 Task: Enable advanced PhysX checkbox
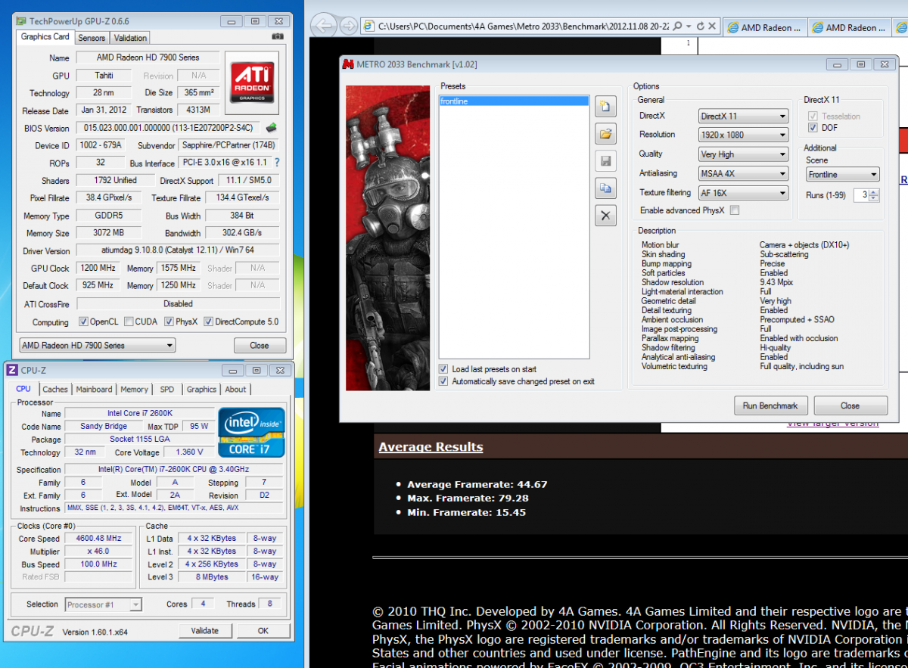[735, 210]
